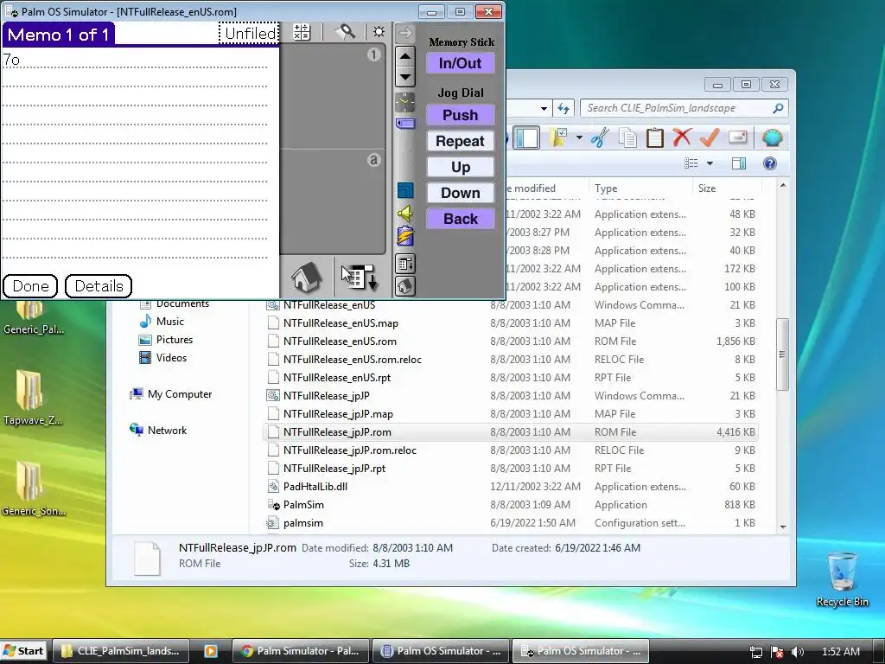Click the Cut scissors icon in Explorer

point(601,137)
